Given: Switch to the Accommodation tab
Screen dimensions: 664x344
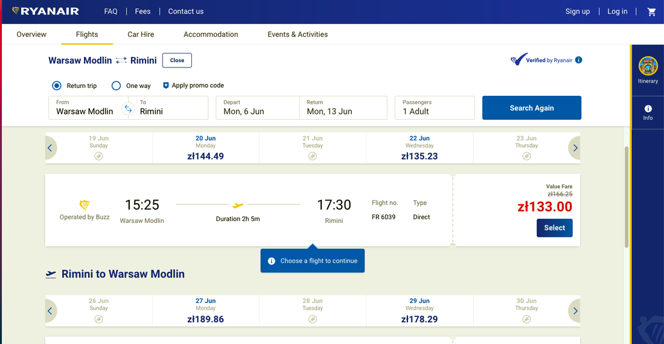Looking at the screenshot, I should click(x=211, y=34).
